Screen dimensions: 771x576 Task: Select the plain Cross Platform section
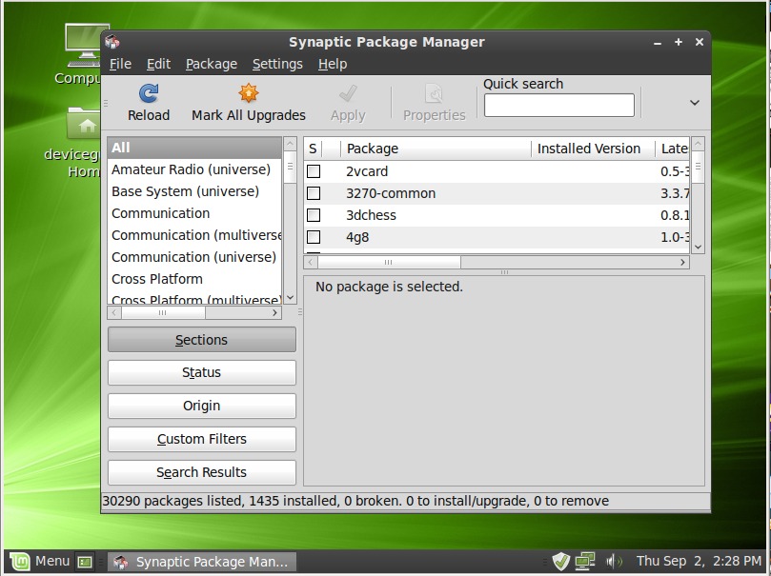pos(194,279)
